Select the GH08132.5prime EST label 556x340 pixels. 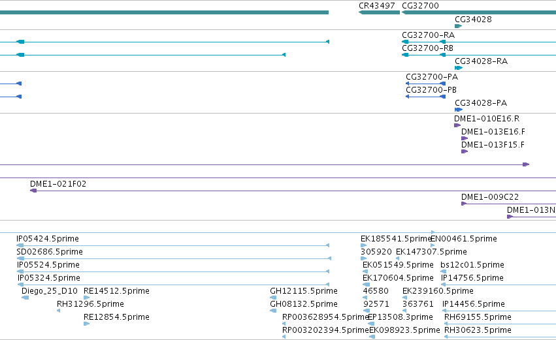(x=304, y=304)
